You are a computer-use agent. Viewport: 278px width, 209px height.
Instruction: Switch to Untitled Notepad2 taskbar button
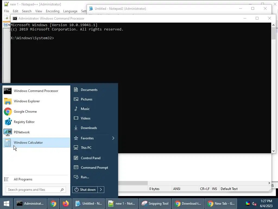[x=89, y=204]
